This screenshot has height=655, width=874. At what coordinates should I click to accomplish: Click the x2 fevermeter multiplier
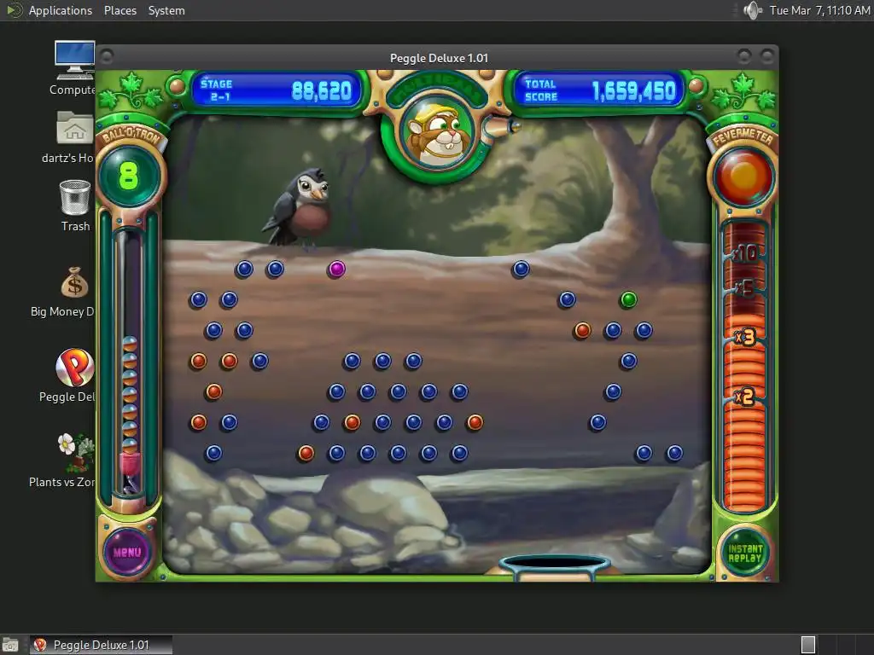pos(744,397)
